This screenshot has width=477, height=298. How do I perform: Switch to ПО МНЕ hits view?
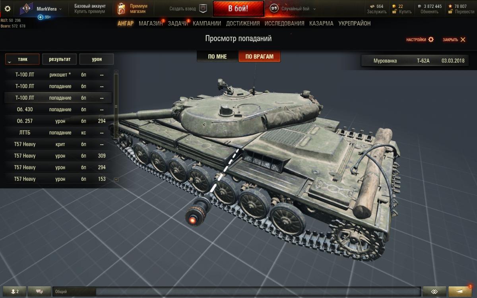(x=217, y=56)
